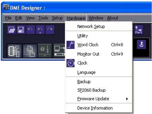Click the DME Designer title bar logo

coord(6,7)
